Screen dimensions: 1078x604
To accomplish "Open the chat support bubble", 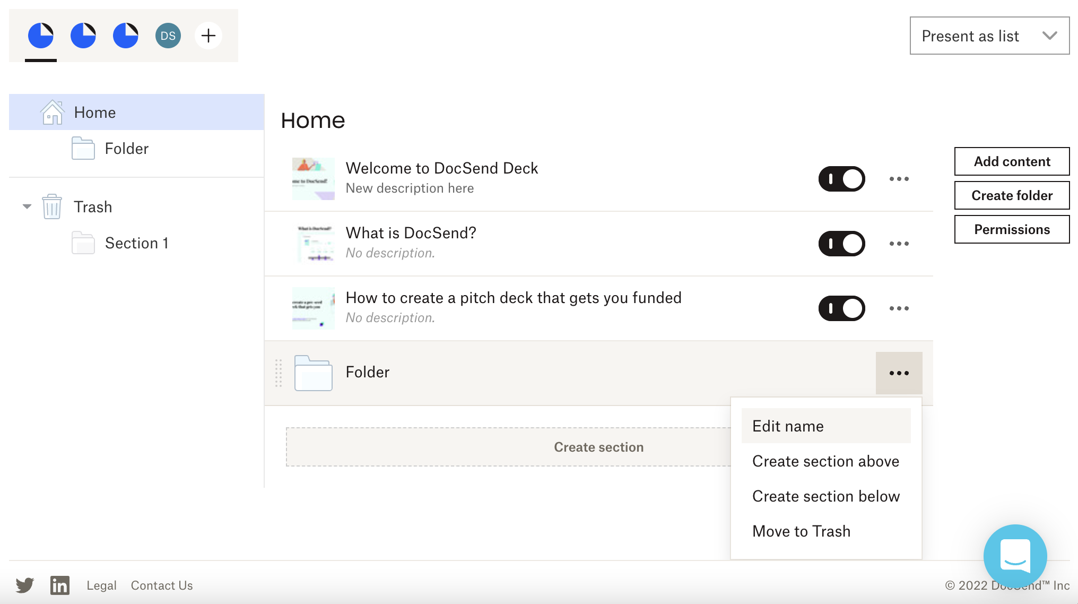I will tap(1015, 556).
